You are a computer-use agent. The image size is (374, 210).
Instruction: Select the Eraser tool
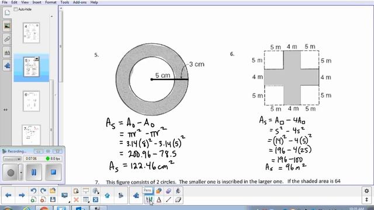coord(178,199)
